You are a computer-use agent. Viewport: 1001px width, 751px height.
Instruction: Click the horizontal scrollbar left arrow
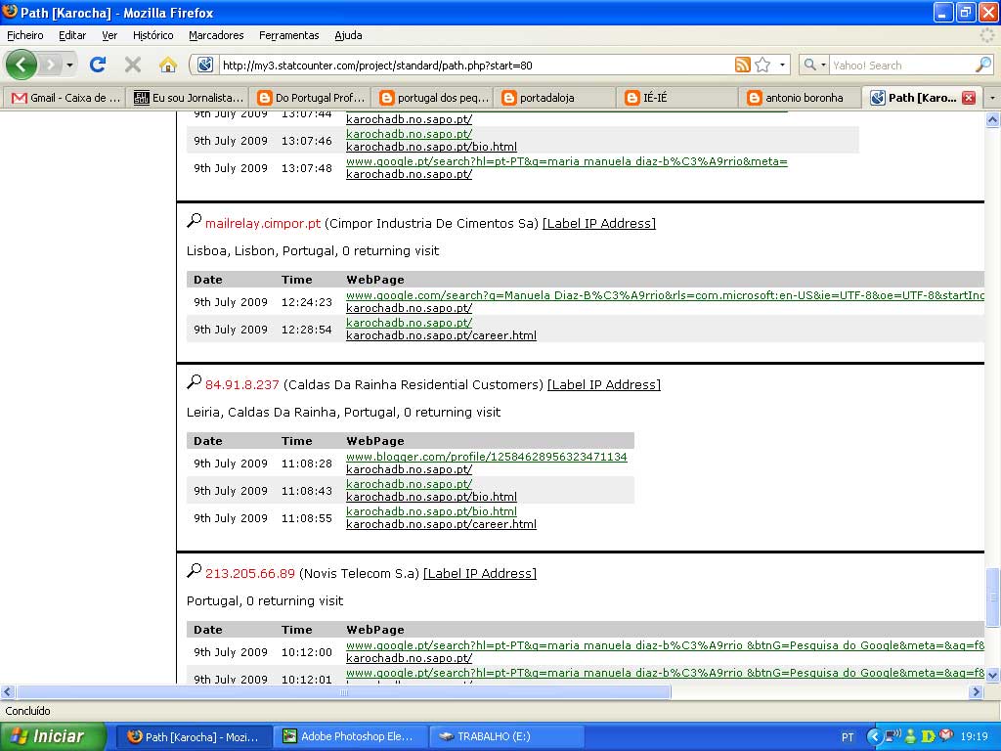[x=7, y=692]
